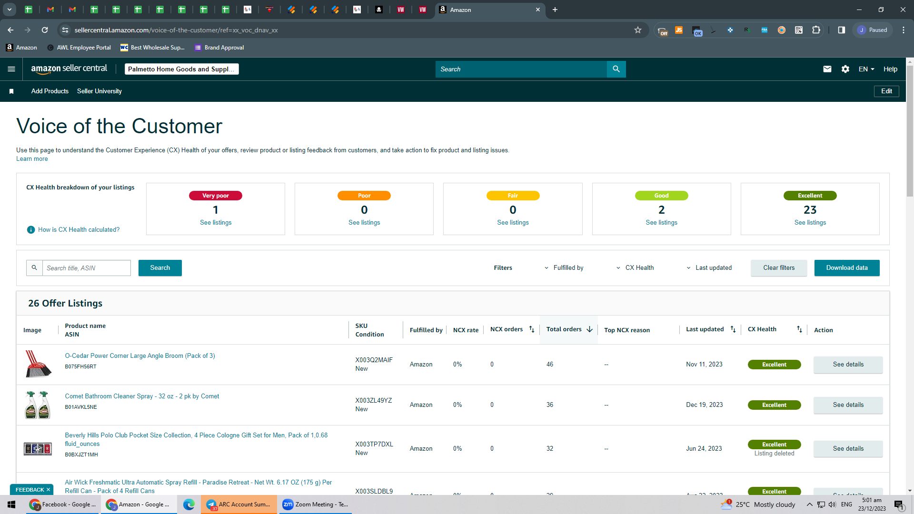Image resolution: width=914 pixels, height=514 pixels.
Task: Sort by NCX orders arrows icon
Action: [532, 329]
